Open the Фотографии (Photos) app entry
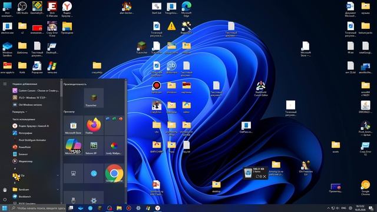 point(35,133)
